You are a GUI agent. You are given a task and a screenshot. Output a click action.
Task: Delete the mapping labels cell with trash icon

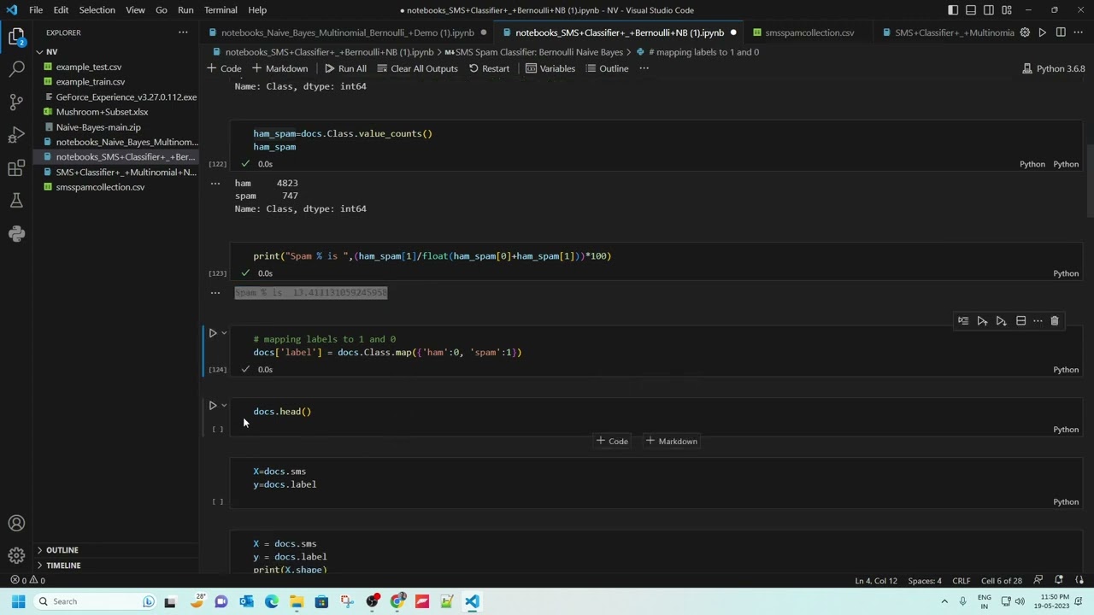pos(1055,321)
